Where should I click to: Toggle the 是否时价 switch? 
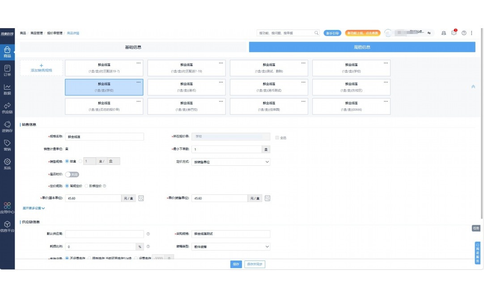coord(72,174)
